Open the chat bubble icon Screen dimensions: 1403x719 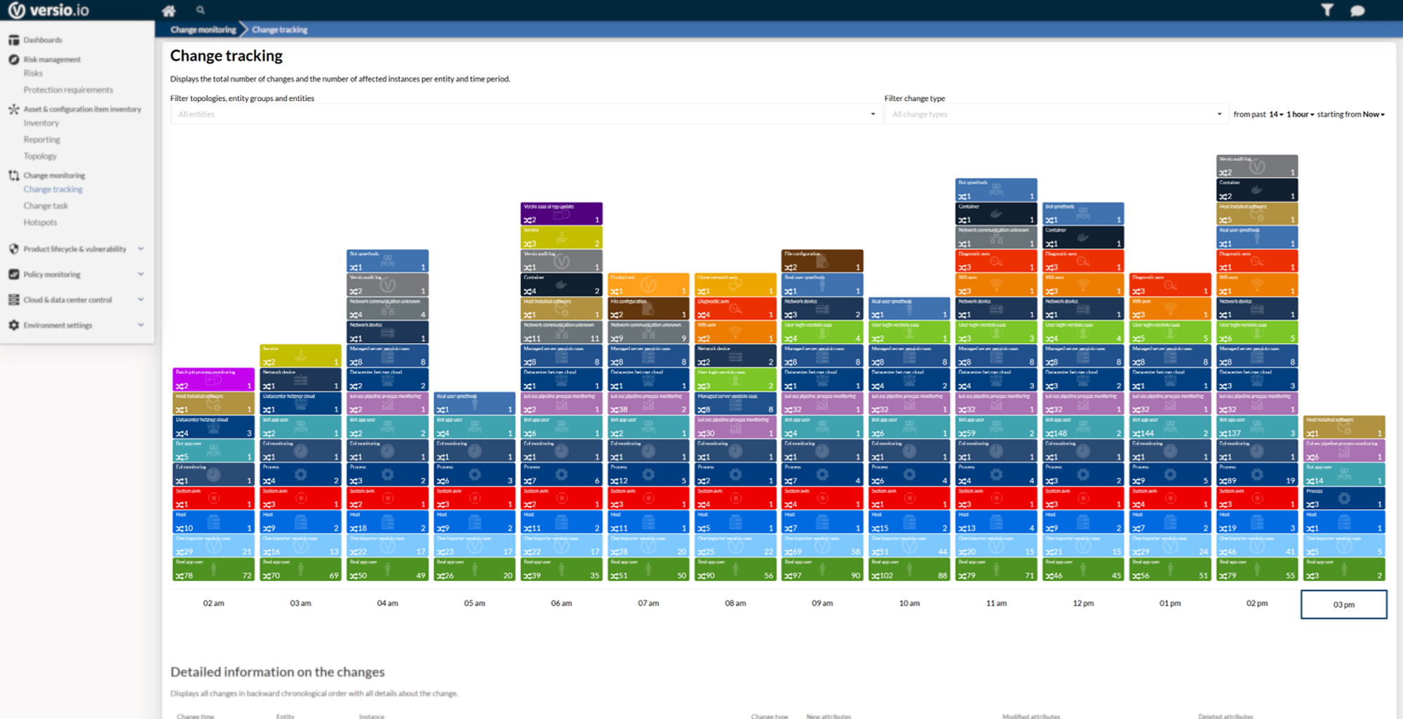pyautogui.click(x=1357, y=11)
